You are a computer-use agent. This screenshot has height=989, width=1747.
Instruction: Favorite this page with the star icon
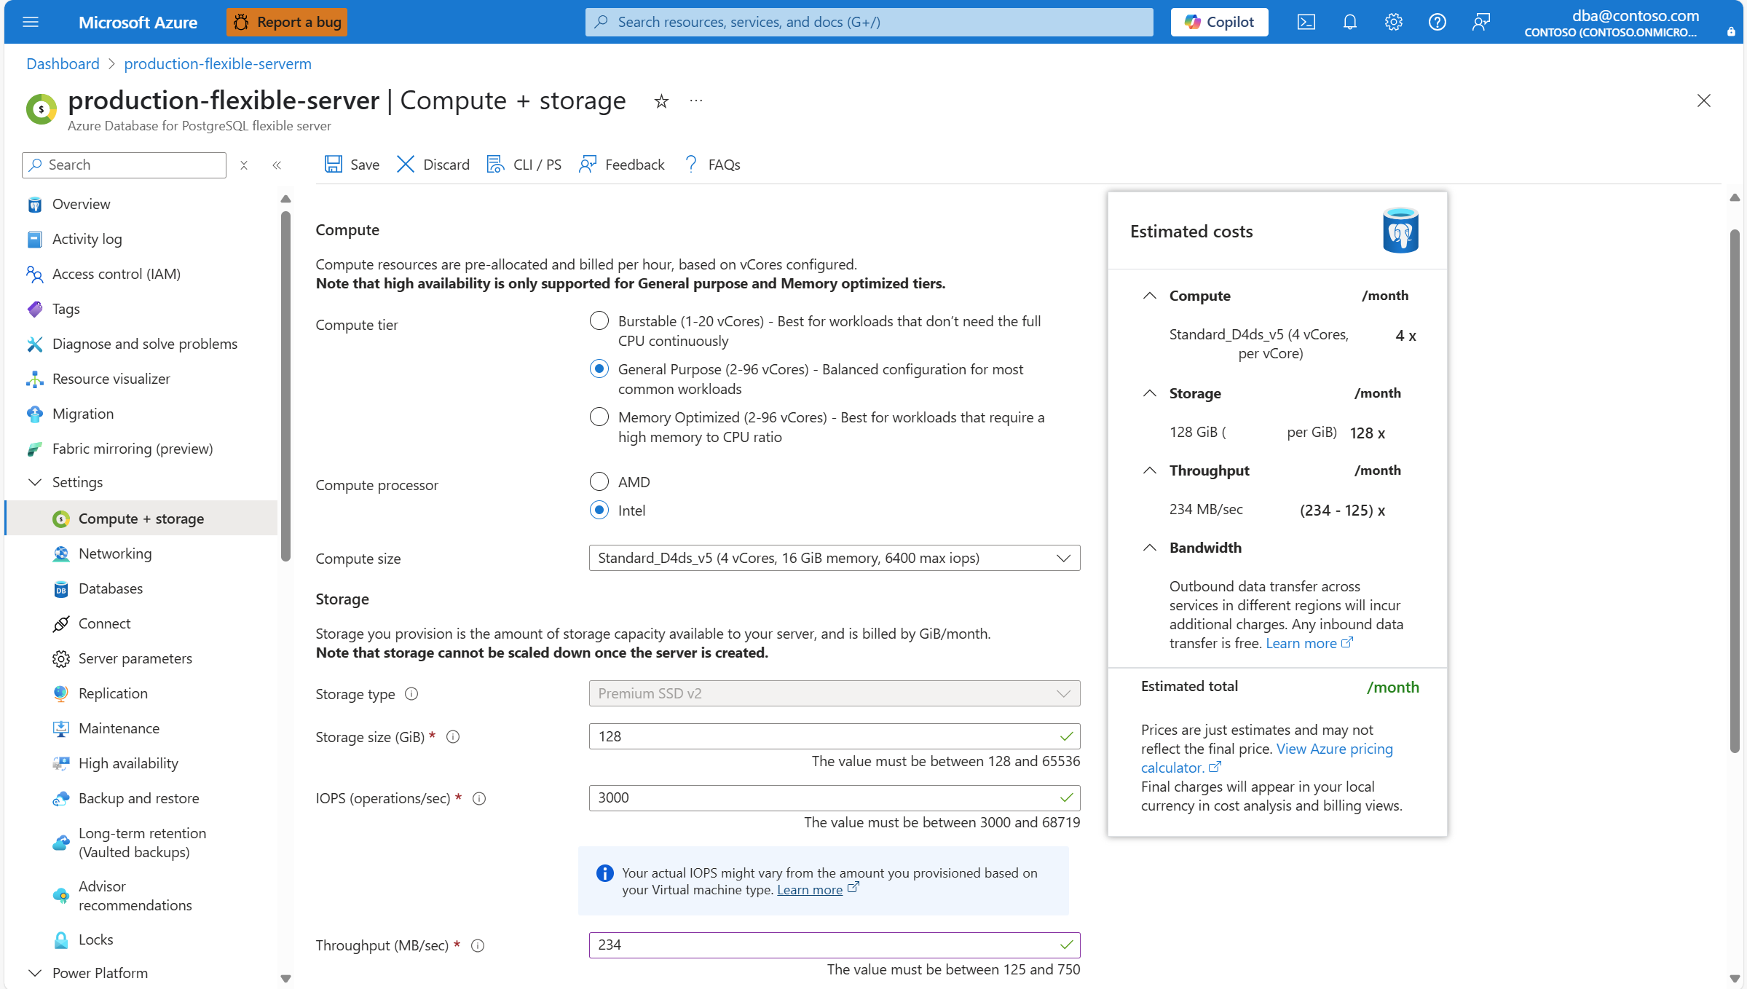[661, 101]
